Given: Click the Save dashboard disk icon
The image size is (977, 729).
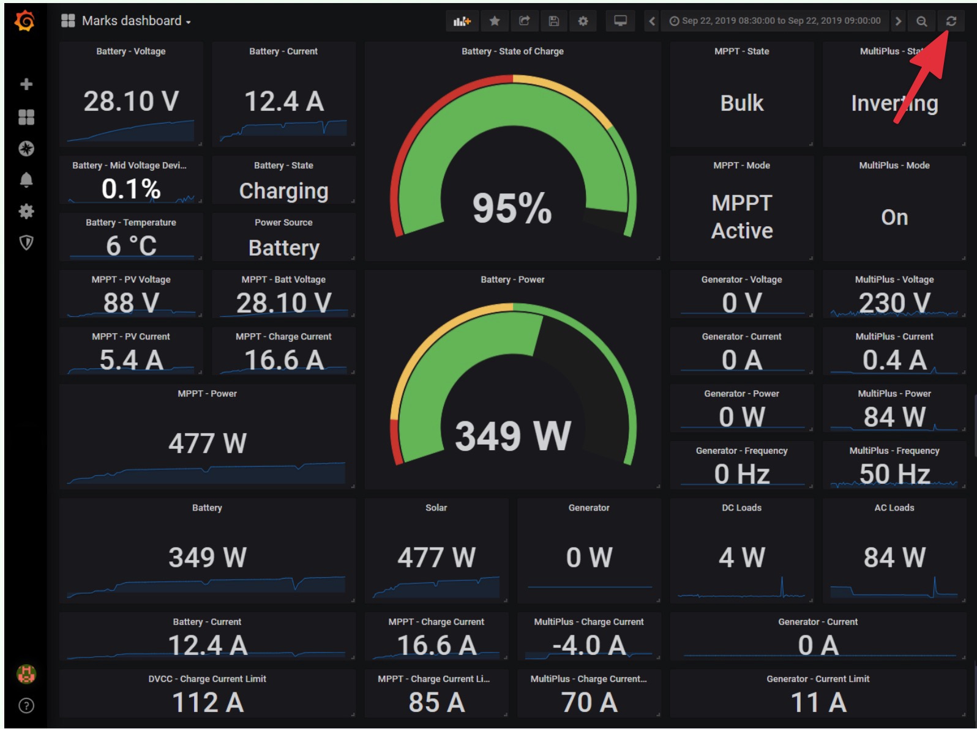Looking at the screenshot, I should (x=554, y=21).
